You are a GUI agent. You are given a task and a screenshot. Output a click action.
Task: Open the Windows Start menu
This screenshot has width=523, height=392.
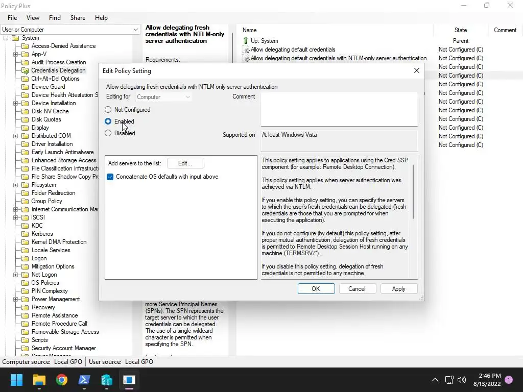click(x=16, y=380)
